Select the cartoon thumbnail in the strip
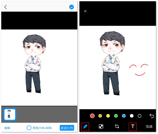Viewport: 158px width, 134px height. pos(10,114)
